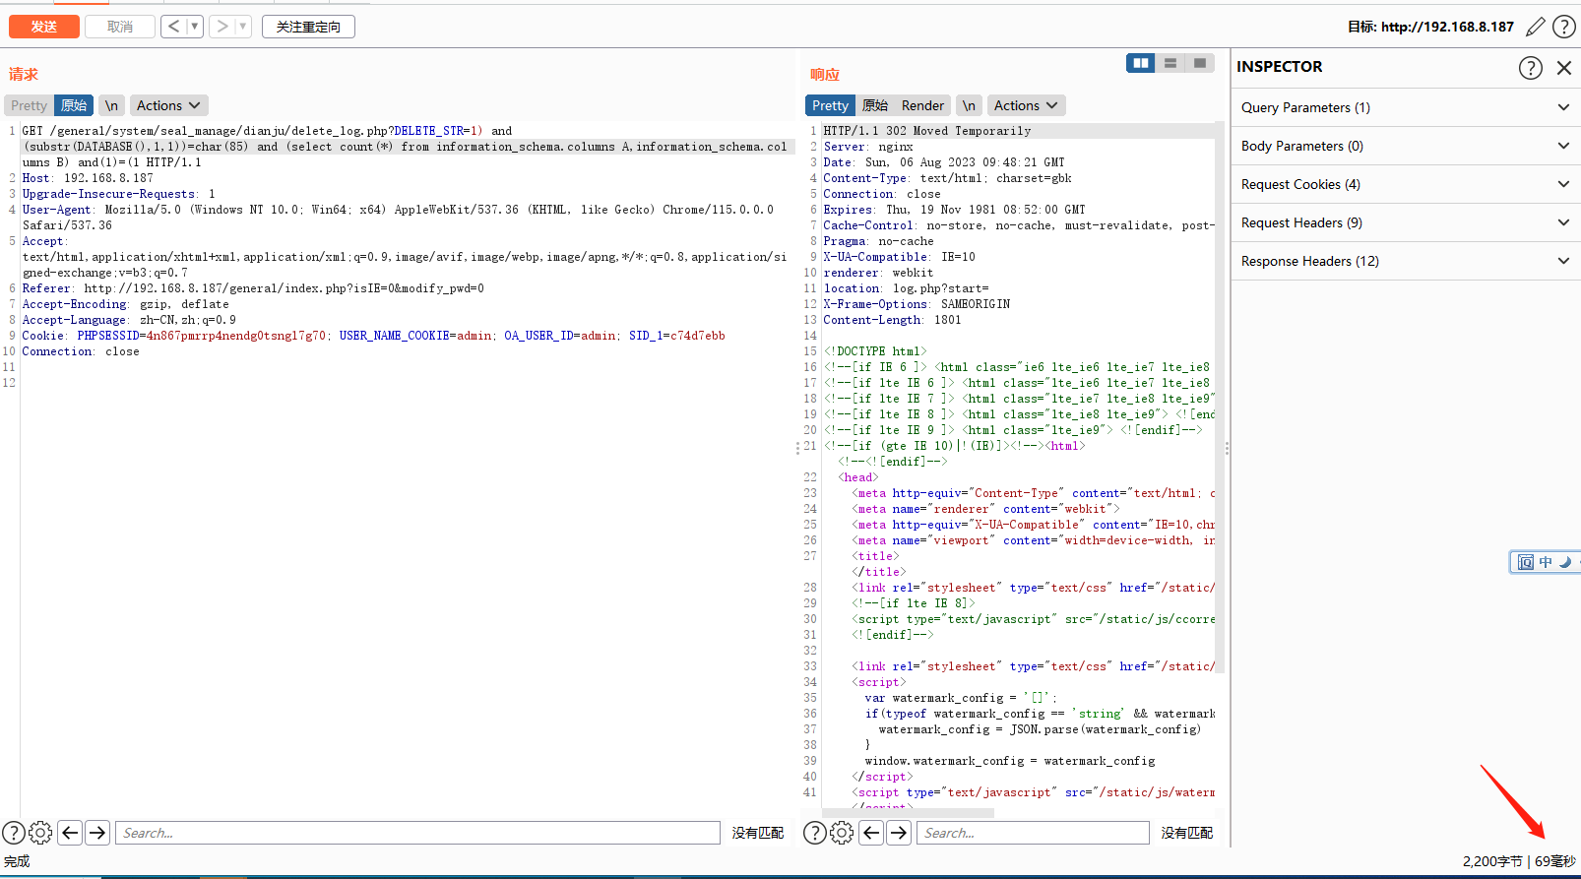Click the response search input field
The height and width of the screenshot is (879, 1581).
[1033, 833]
